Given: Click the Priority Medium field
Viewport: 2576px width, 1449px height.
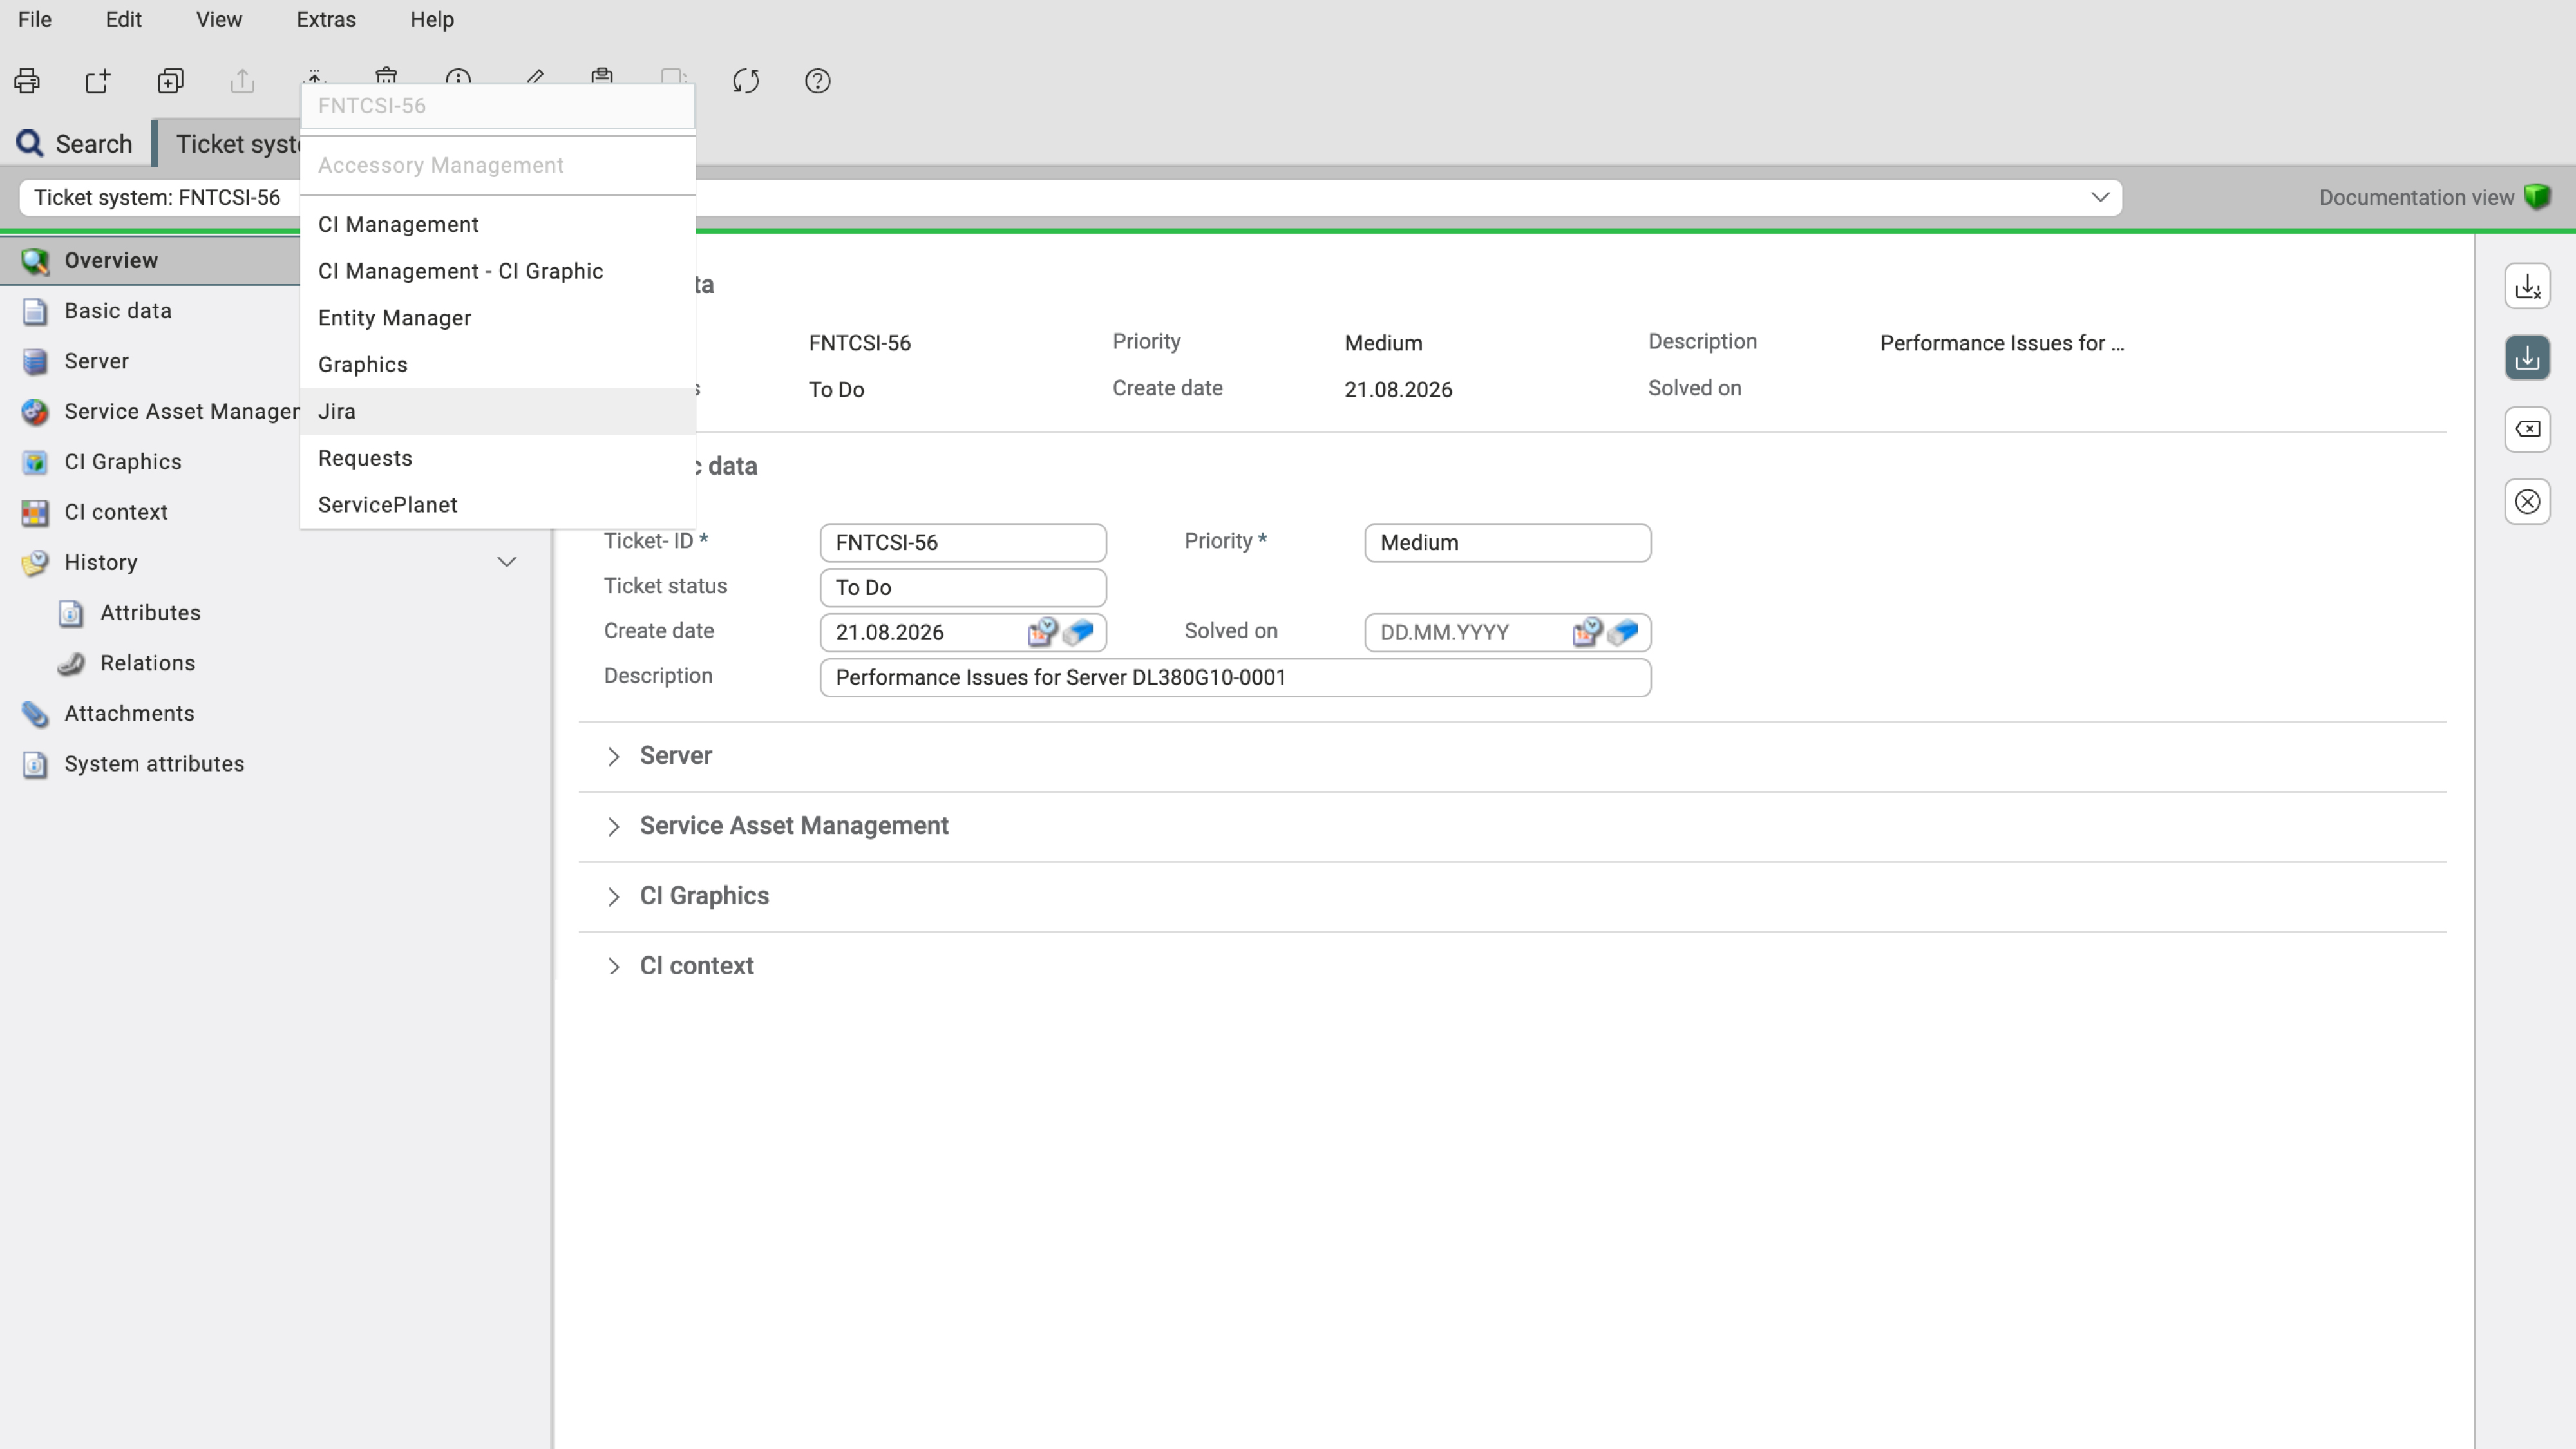Looking at the screenshot, I should point(1507,543).
